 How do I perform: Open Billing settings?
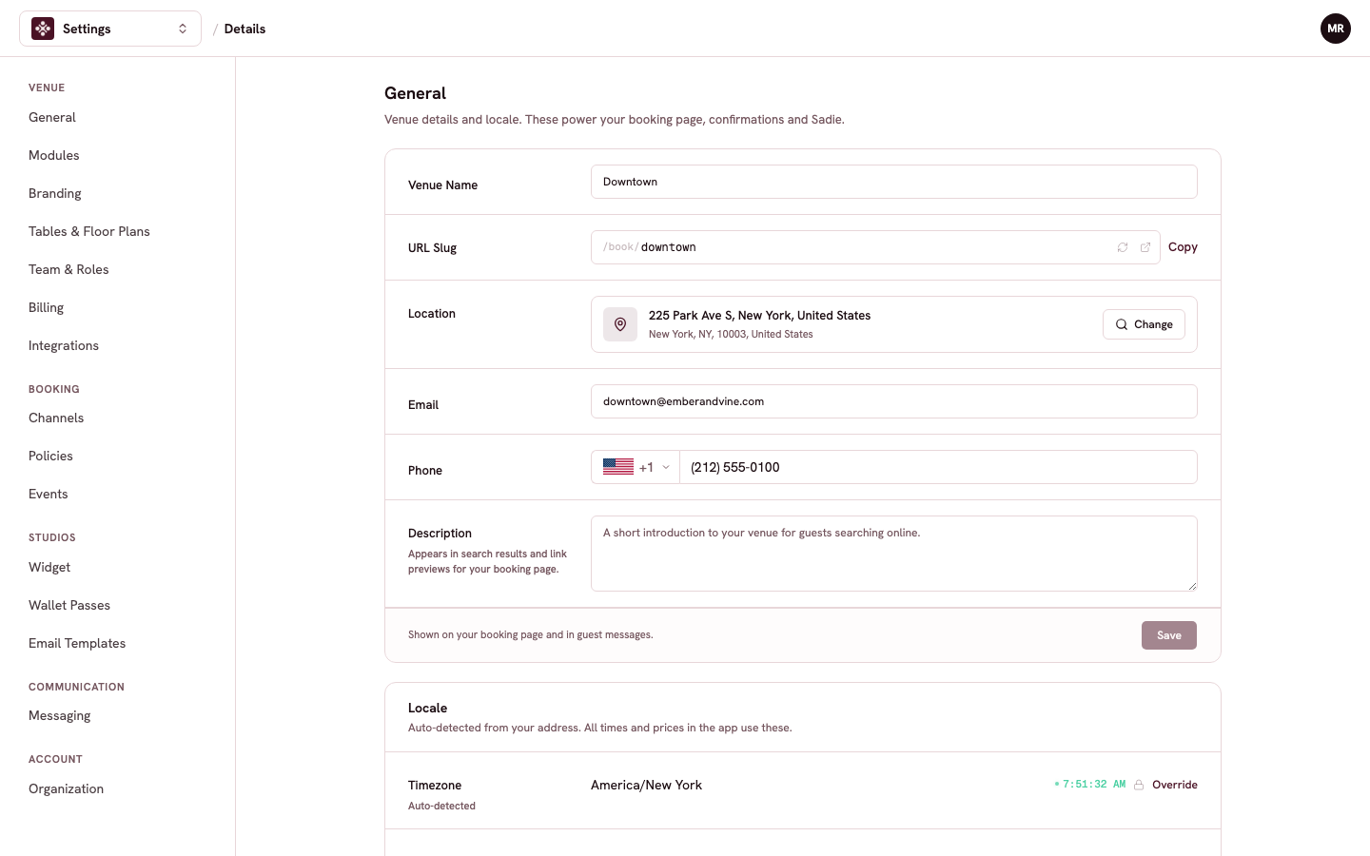47,307
